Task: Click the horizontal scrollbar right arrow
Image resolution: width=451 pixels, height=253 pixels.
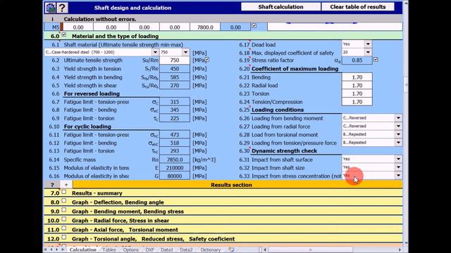Action: click(400, 250)
